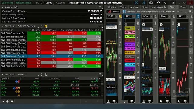Select the pointer tool under the second NYA chart

pos(161,101)
